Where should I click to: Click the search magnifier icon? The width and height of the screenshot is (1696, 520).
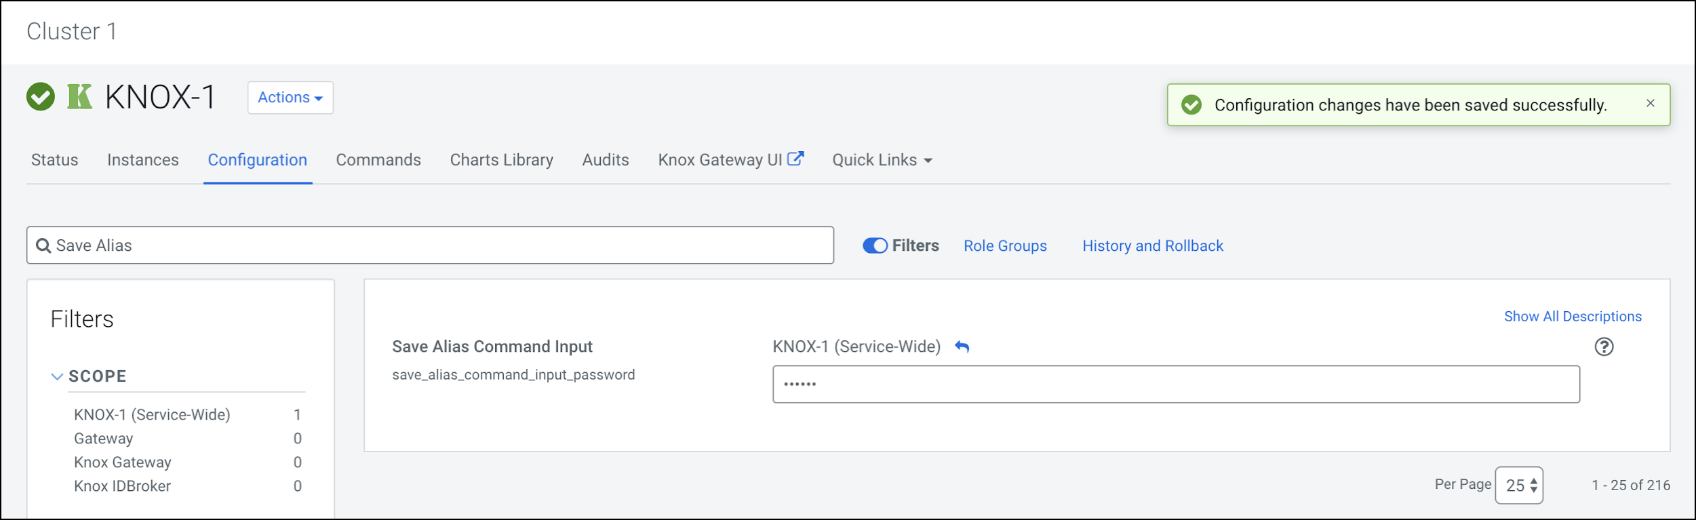(x=43, y=246)
